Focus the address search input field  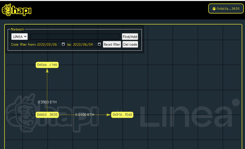point(75,37)
